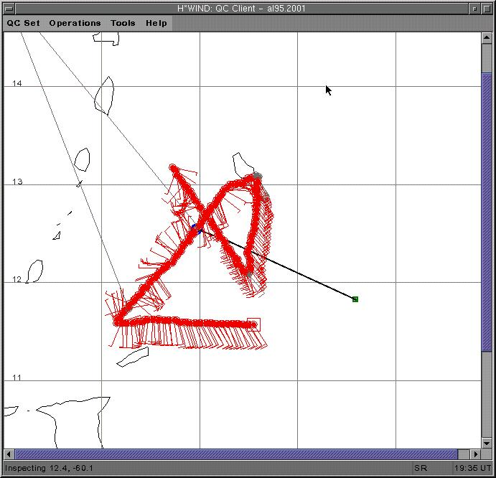Select the grey circle at the track's top
Image resolution: width=496 pixels, height=478 pixels.
pos(257,175)
